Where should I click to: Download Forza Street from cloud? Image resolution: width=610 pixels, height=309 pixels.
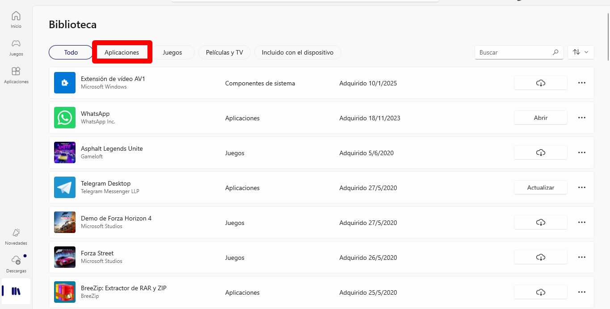541,257
